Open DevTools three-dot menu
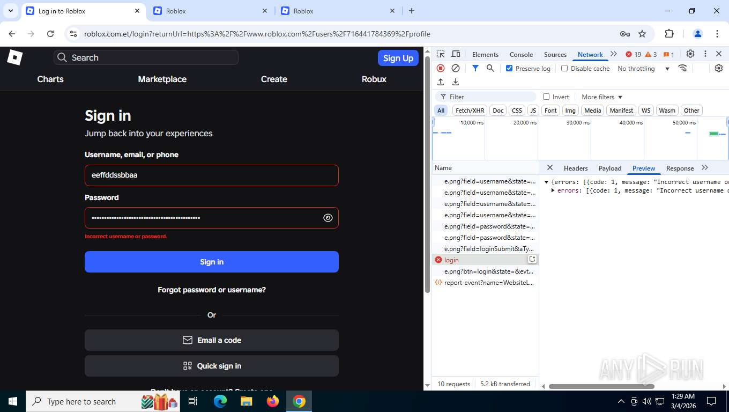The height and width of the screenshot is (412, 729). 705,54
